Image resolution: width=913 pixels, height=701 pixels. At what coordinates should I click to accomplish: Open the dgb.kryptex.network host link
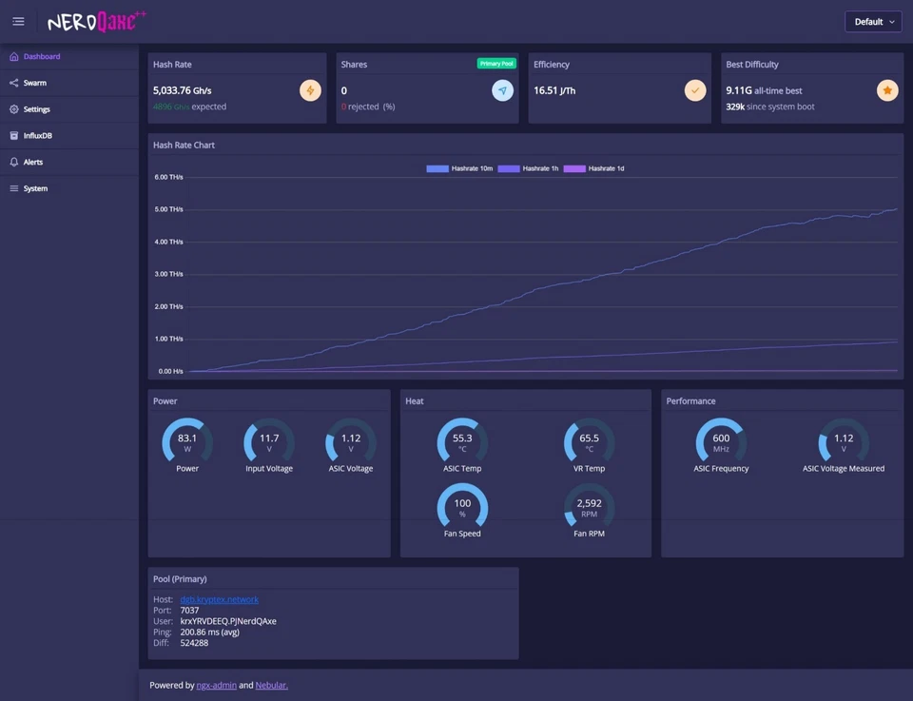pos(219,599)
